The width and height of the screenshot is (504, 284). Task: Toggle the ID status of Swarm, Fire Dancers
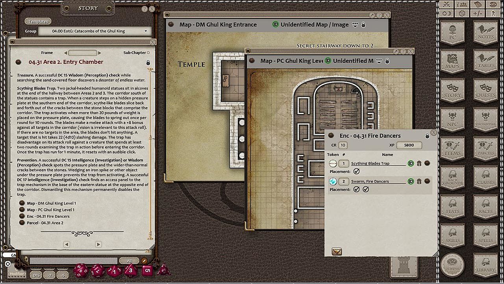(x=411, y=181)
